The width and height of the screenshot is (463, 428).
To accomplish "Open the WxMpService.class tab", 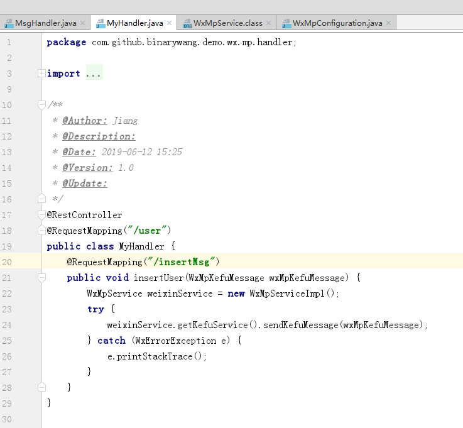I will click(227, 23).
